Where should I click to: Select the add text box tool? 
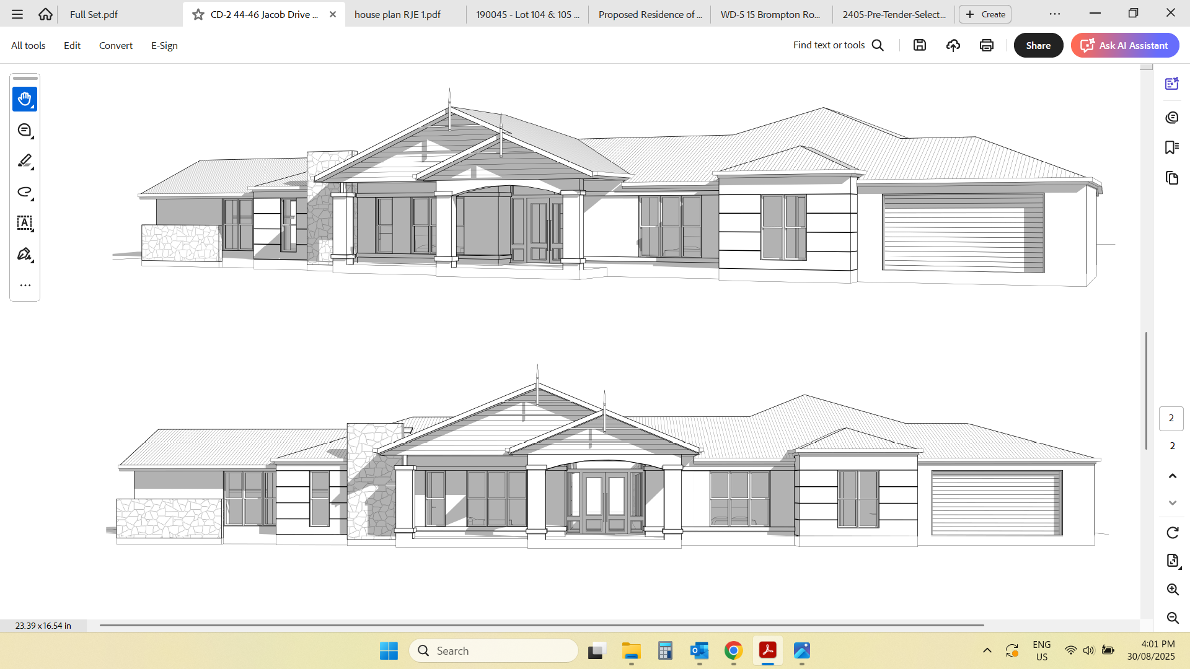[25, 223]
